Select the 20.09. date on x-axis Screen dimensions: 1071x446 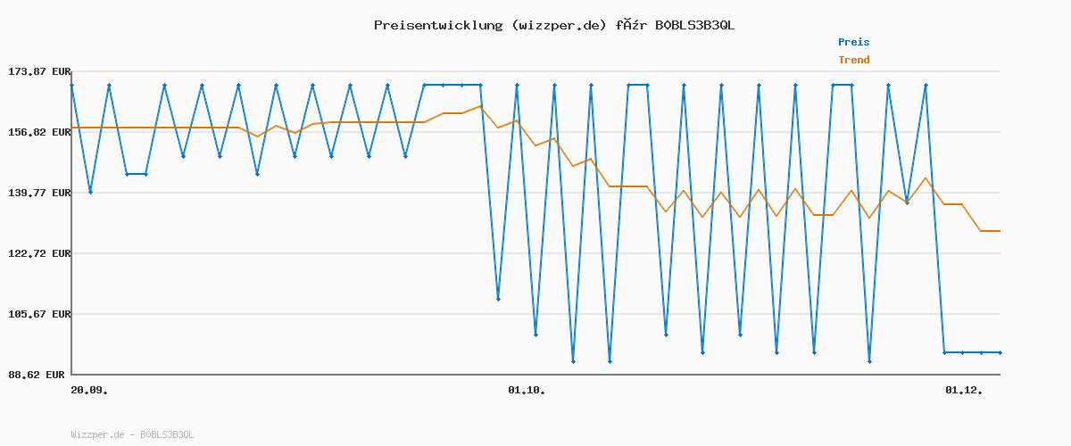(x=89, y=390)
